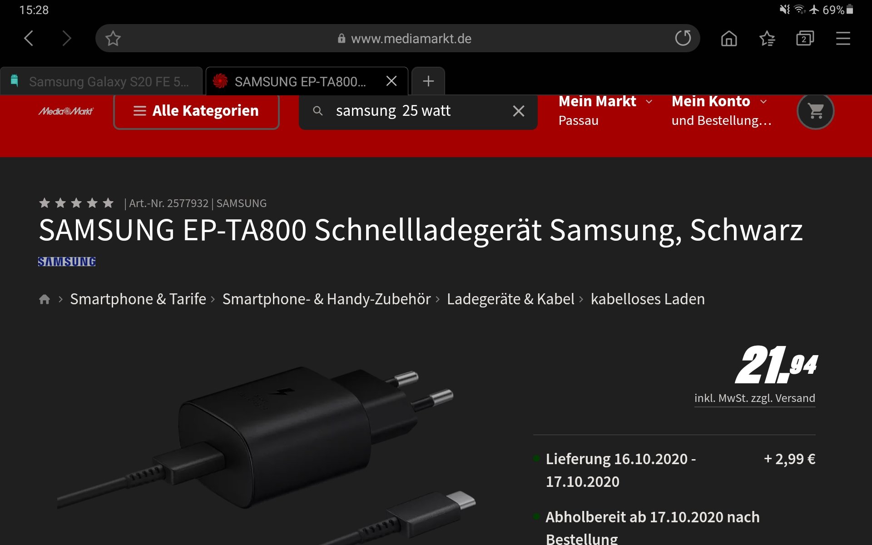Open the bookmarks list icon

coord(767,39)
